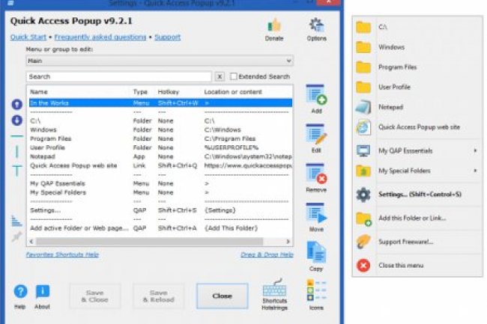Enable the Extended Search checkbox
Screen dimensions: 487x324
point(234,76)
